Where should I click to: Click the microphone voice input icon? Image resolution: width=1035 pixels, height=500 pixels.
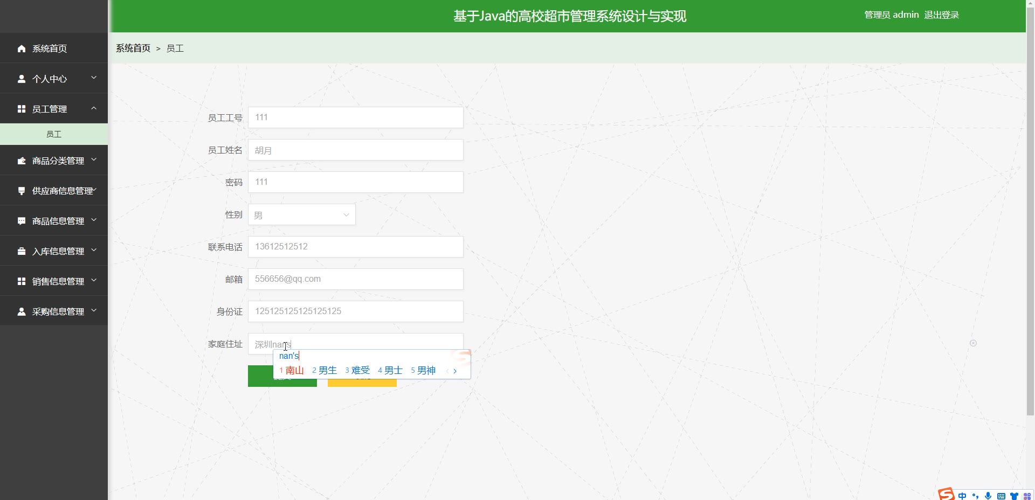tap(988, 496)
